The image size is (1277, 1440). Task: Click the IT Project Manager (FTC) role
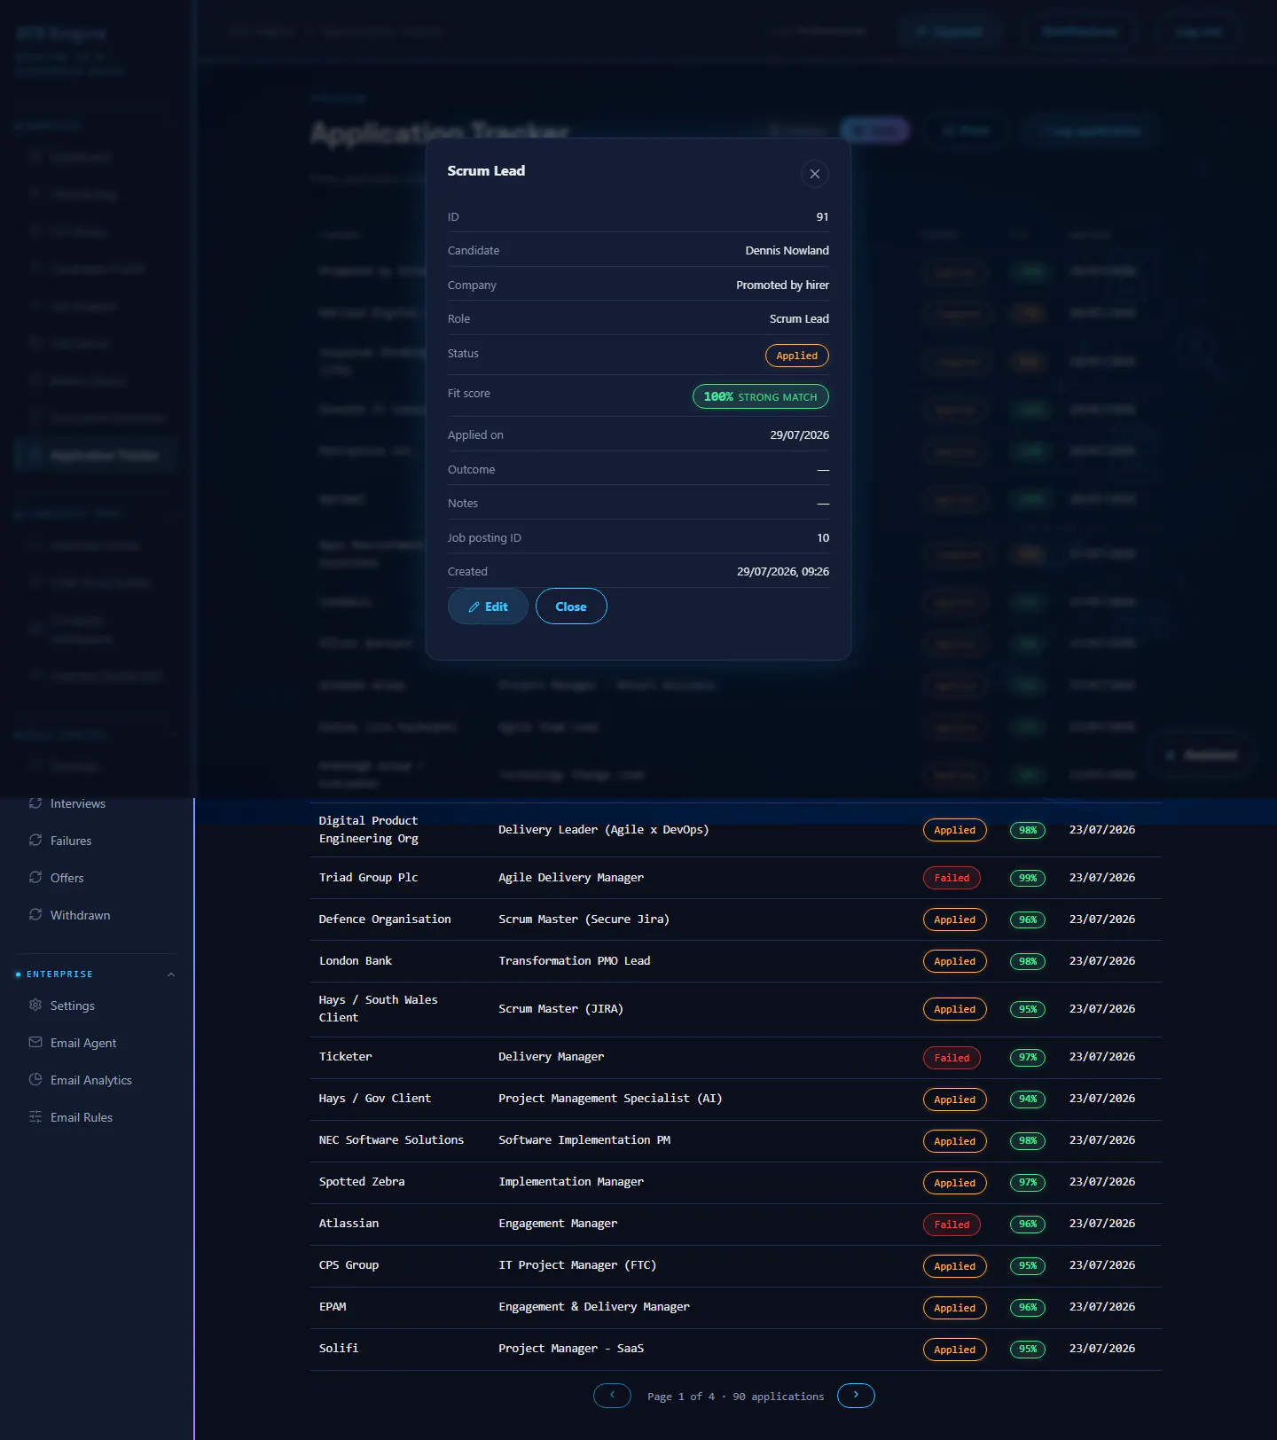(x=577, y=1265)
